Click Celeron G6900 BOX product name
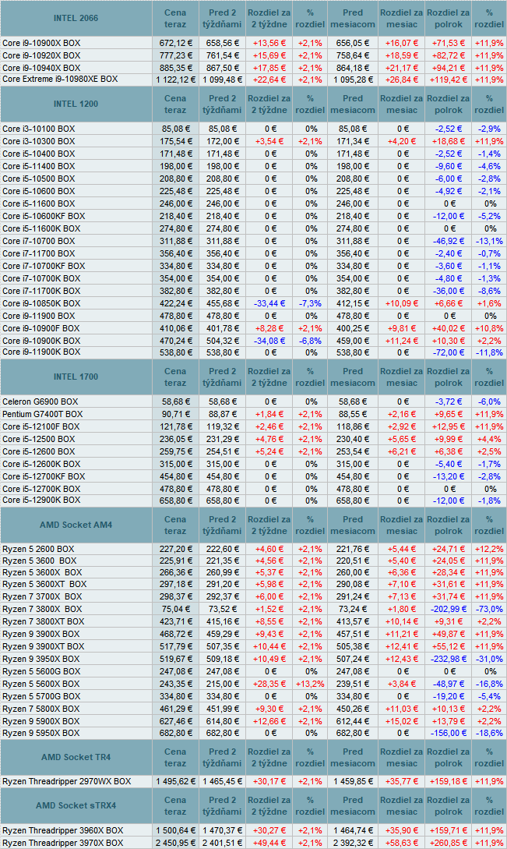The width and height of the screenshot is (507, 849). 40,402
